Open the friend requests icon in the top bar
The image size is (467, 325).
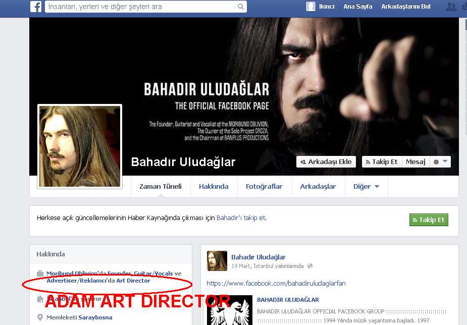[451, 7]
